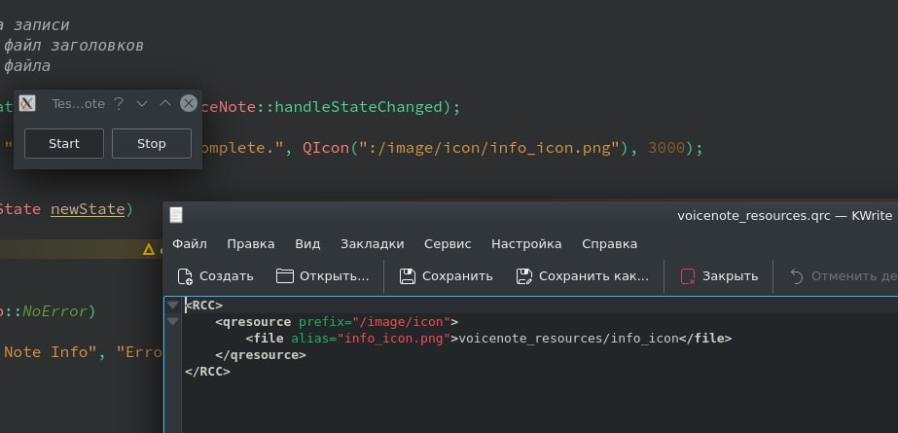Click the Сохранить как icon
This screenshot has height=433, width=898.
click(524, 276)
